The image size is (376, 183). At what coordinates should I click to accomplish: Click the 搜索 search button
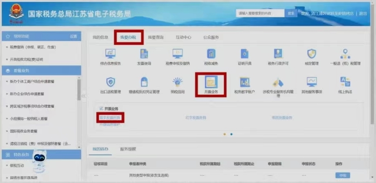pos(291,13)
